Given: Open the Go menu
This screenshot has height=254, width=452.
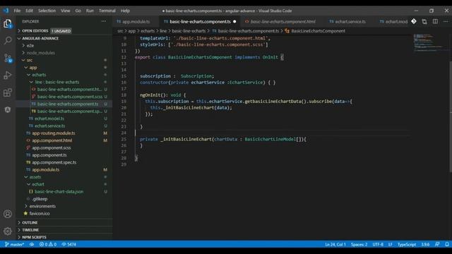Looking at the screenshot, I should [x=78, y=11].
